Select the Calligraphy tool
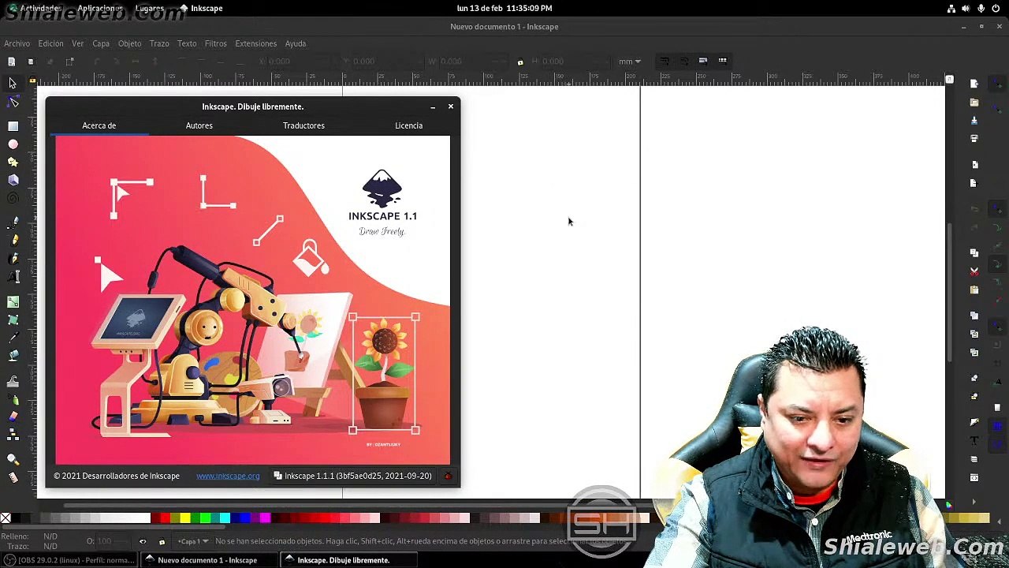 coord(13,259)
